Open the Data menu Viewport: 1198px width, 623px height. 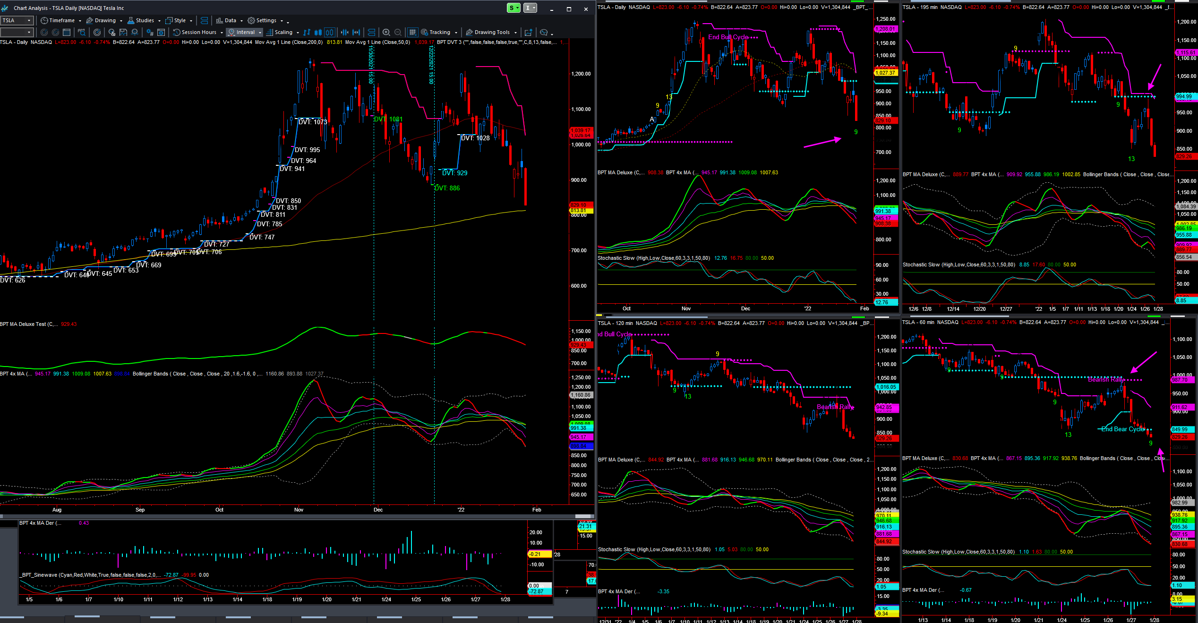pyautogui.click(x=230, y=20)
